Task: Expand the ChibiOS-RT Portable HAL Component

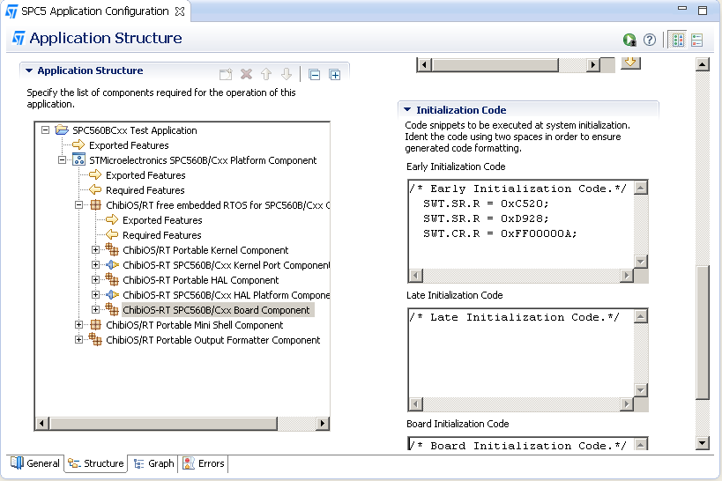Action: 95,280
